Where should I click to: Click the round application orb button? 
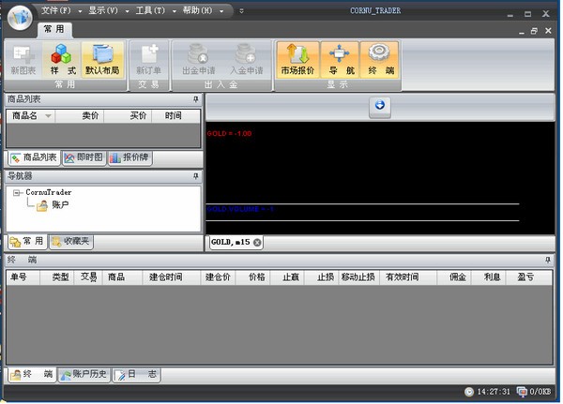pyautogui.click(x=20, y=18)
